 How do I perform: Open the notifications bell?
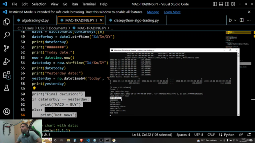[249, 135]
